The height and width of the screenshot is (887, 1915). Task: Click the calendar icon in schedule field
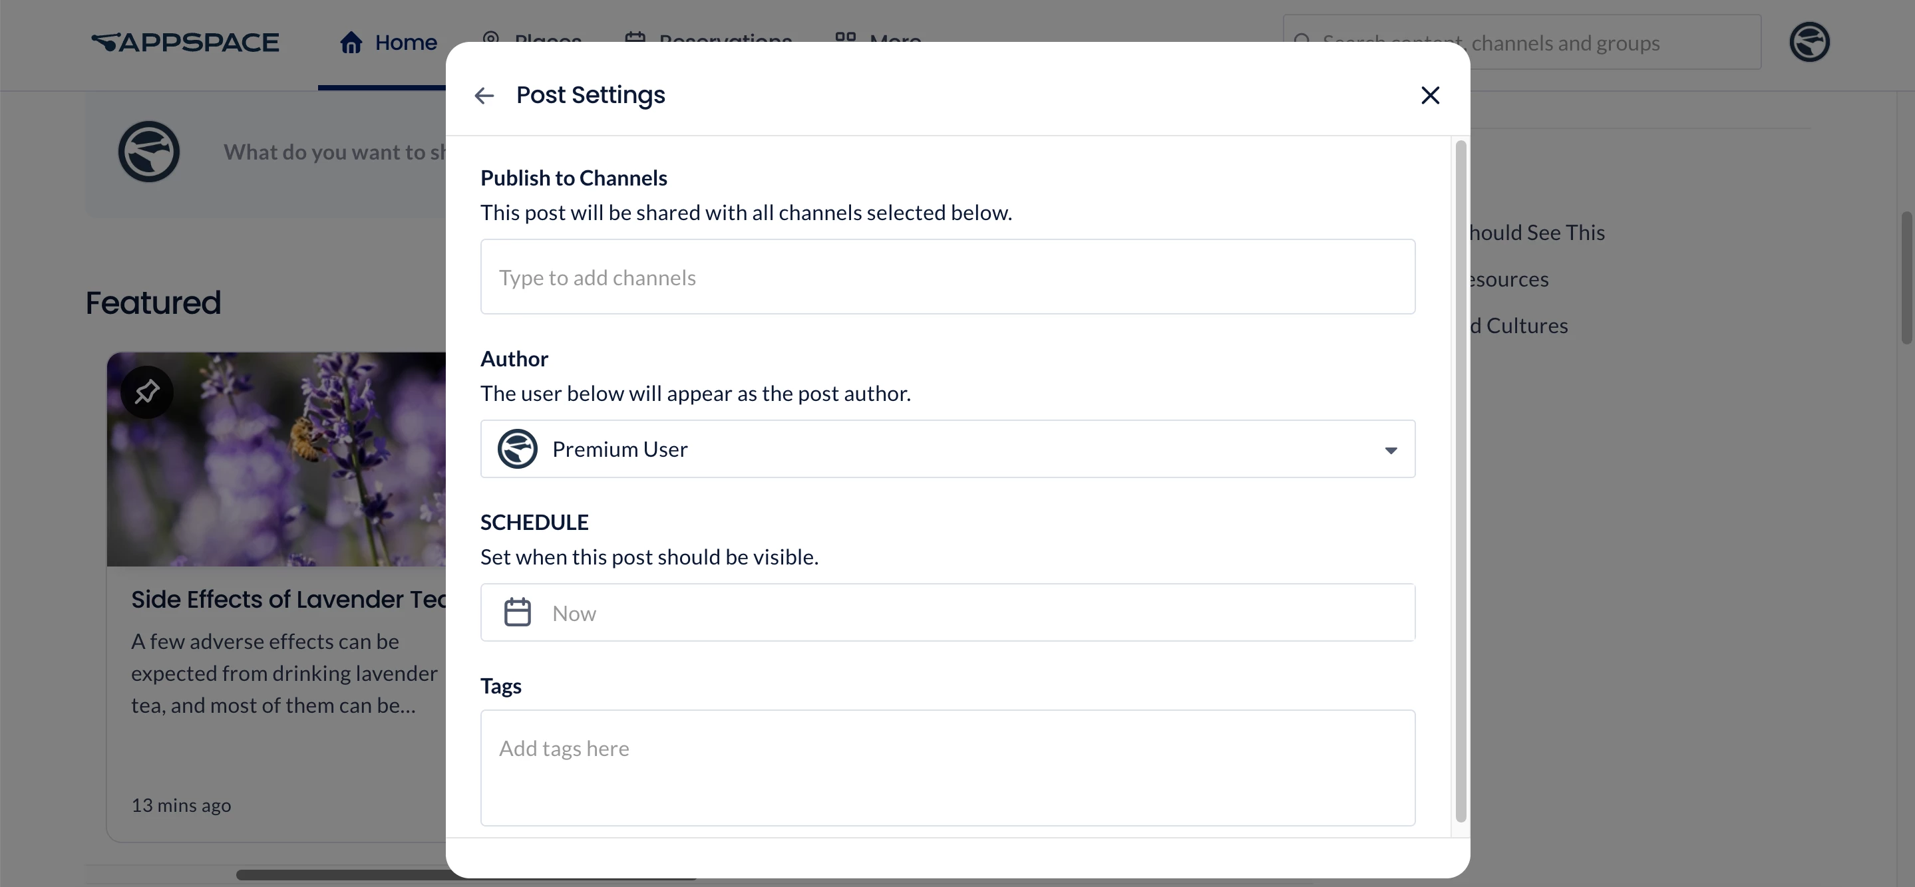518,612
